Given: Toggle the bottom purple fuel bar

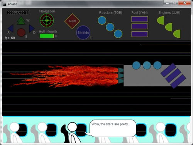Looking at the screenshot, I should [140, 34].
